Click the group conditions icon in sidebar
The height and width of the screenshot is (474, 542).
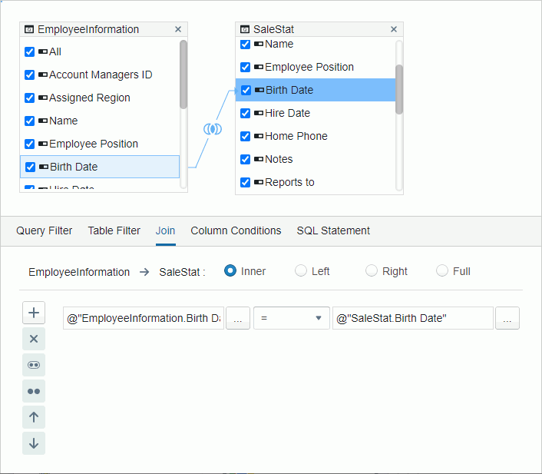click(x=34, y=365)
